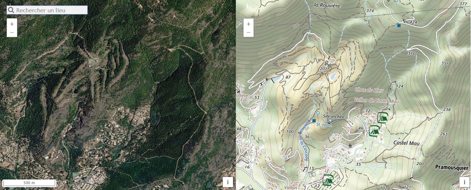Zoom in on the aerial photo map
Screen dimensions: 471x190
click(x=12, y=24)
